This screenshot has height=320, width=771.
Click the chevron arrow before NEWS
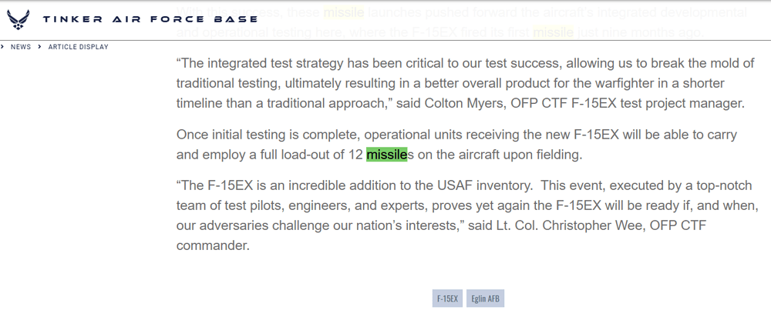(x=3, y=47)
